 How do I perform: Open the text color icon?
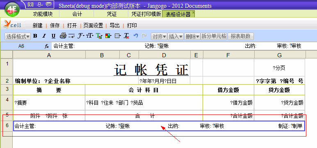(99, 36)
